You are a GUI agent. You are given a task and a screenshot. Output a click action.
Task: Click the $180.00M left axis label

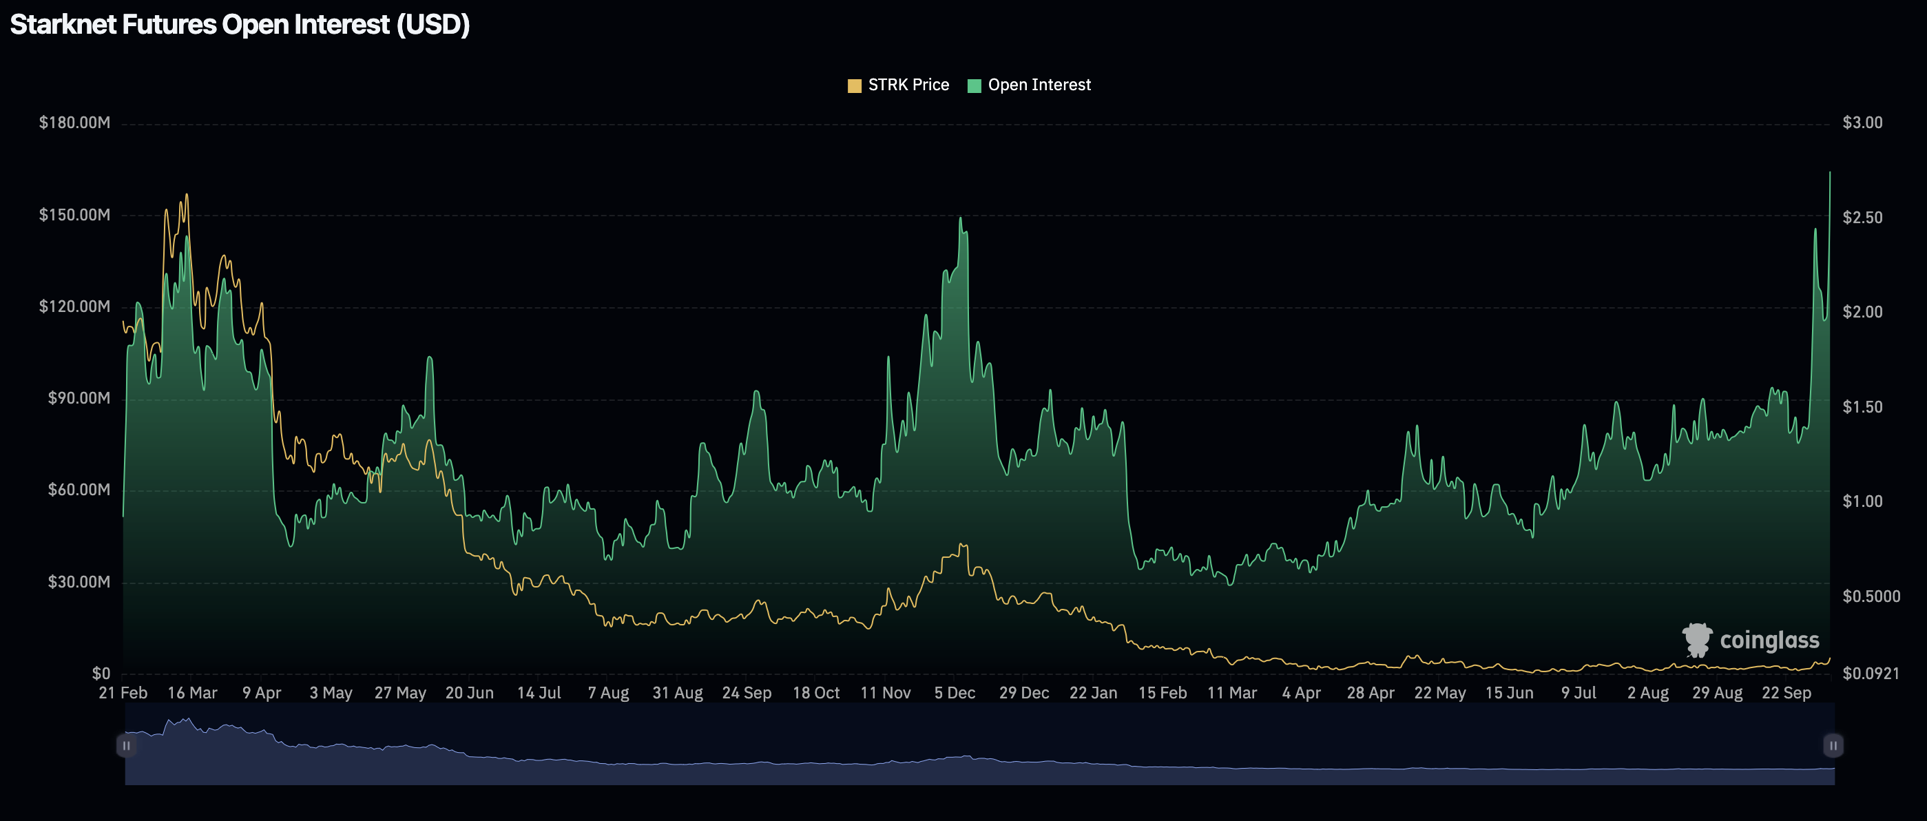pyautogui.click(x=75, y=123)
